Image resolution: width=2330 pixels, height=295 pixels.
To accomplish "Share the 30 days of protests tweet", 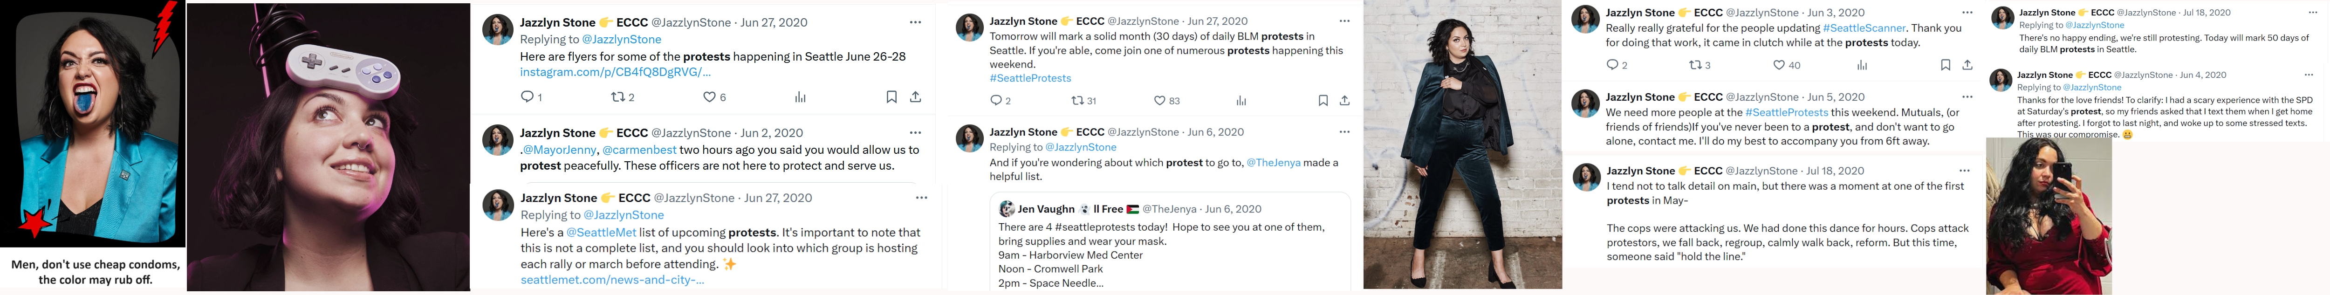I will click(x=1344, y=101).
